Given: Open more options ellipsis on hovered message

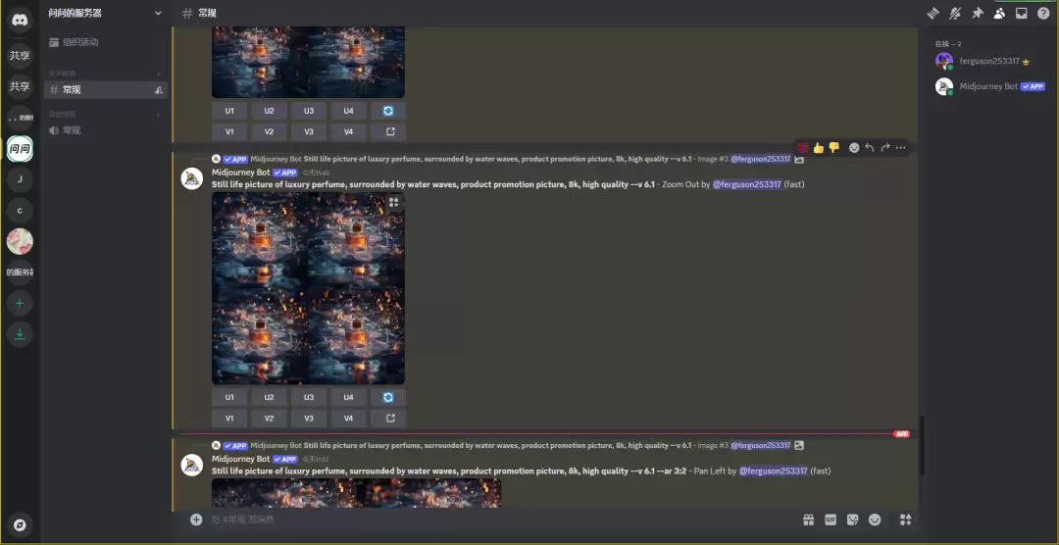Looking at the screenshot, I should pyautogui.click(x=901, y=148).
